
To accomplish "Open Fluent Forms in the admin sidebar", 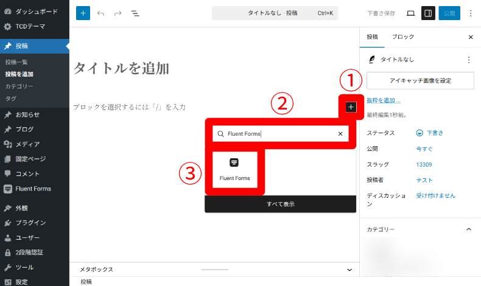I will [x=35, y=189].
